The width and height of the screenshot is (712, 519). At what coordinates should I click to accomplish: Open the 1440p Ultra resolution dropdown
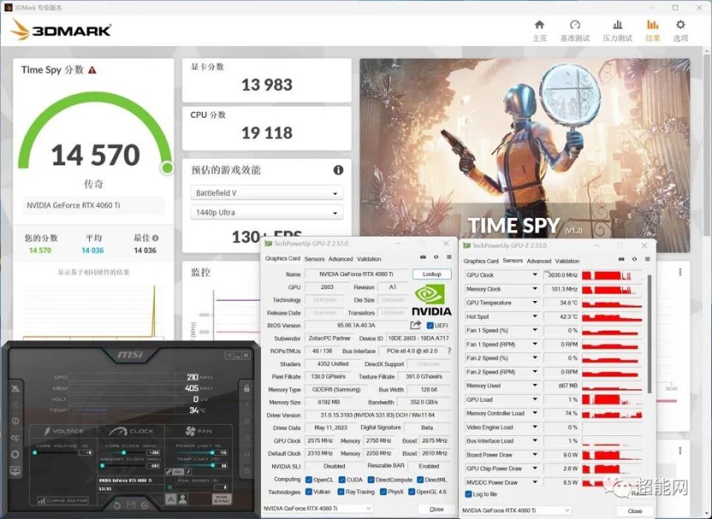tap(266, 213)
